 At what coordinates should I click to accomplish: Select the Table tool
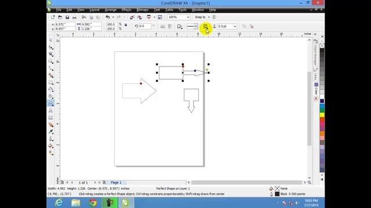point(50,117)
